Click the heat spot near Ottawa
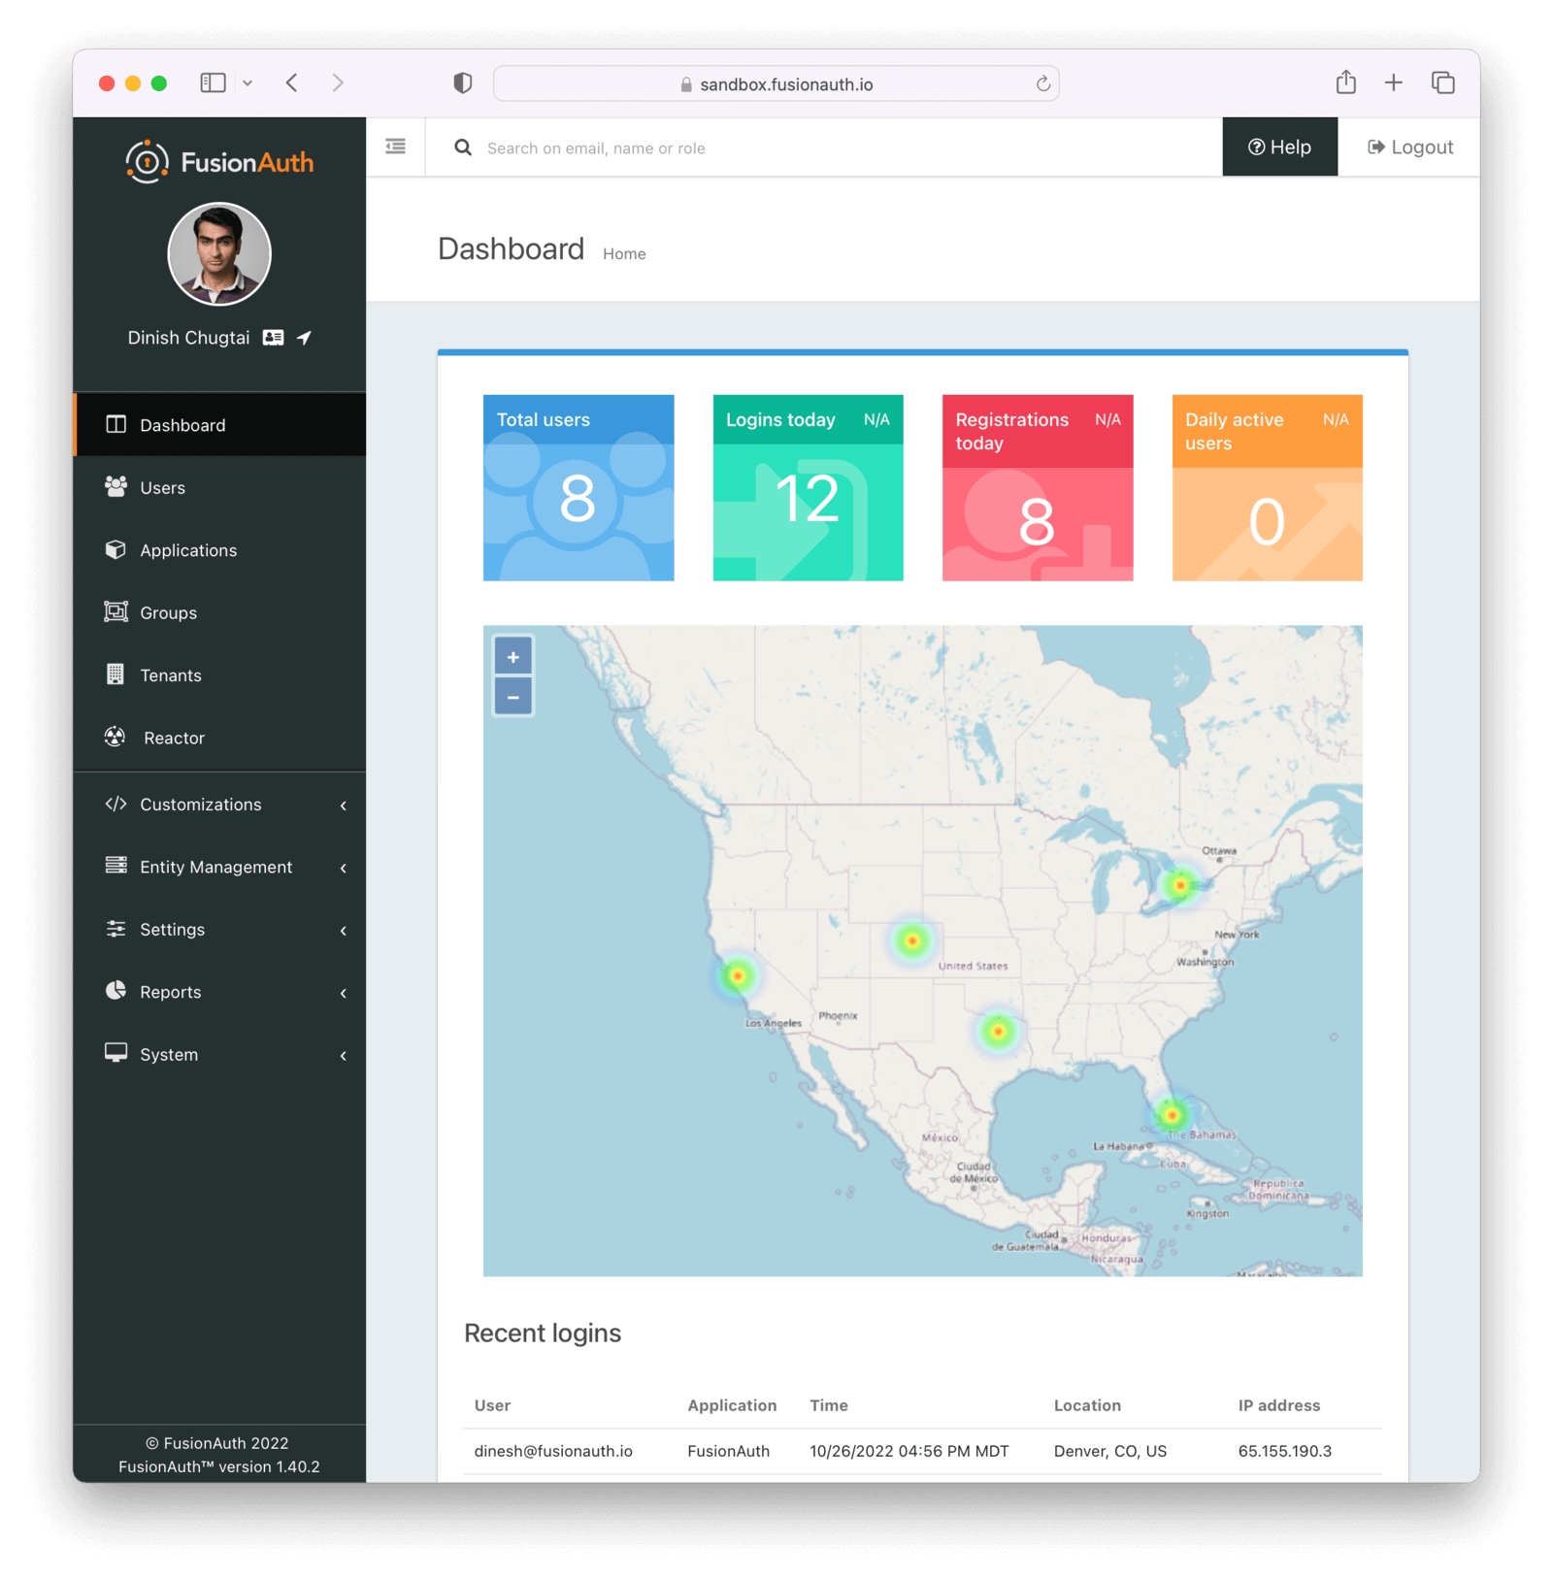The image size is (1553, 1579). coord(1179,884)
